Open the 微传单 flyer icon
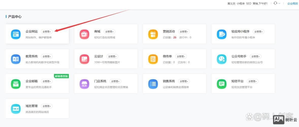The width and height of the screenshot is (299, 127). (153, 59)
